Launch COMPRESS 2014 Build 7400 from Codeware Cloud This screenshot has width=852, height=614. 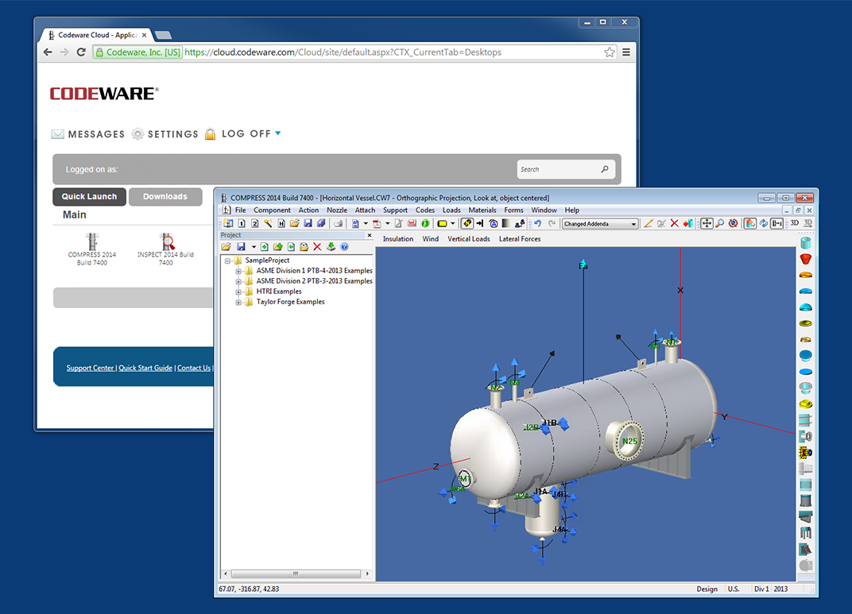point(92,249)
